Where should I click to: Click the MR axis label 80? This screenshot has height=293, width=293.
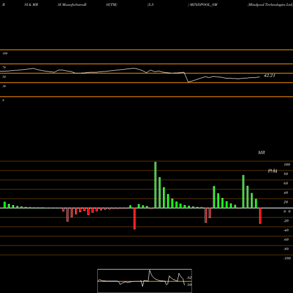[286, 174]
